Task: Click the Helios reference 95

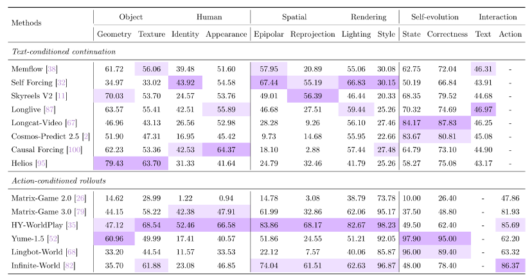Action: click(41, 163)
